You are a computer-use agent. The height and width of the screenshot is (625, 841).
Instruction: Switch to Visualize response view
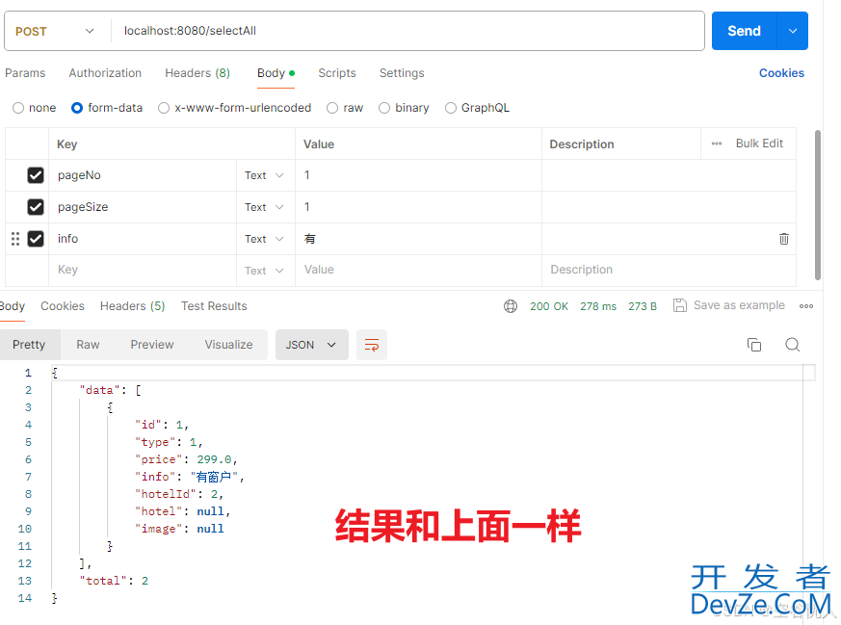228,345
